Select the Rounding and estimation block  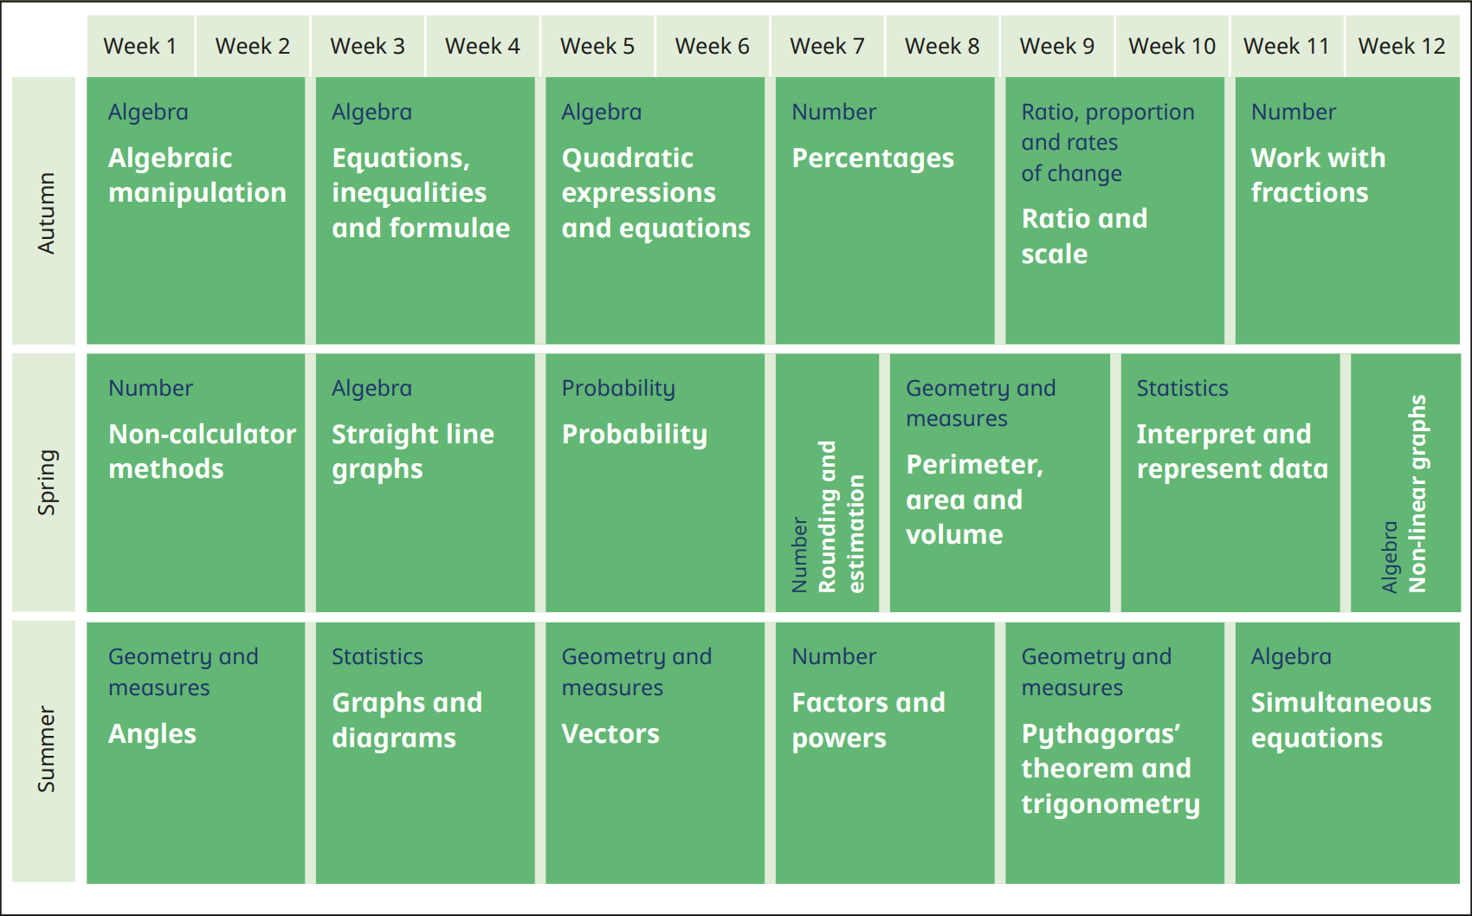coord(827,482)
